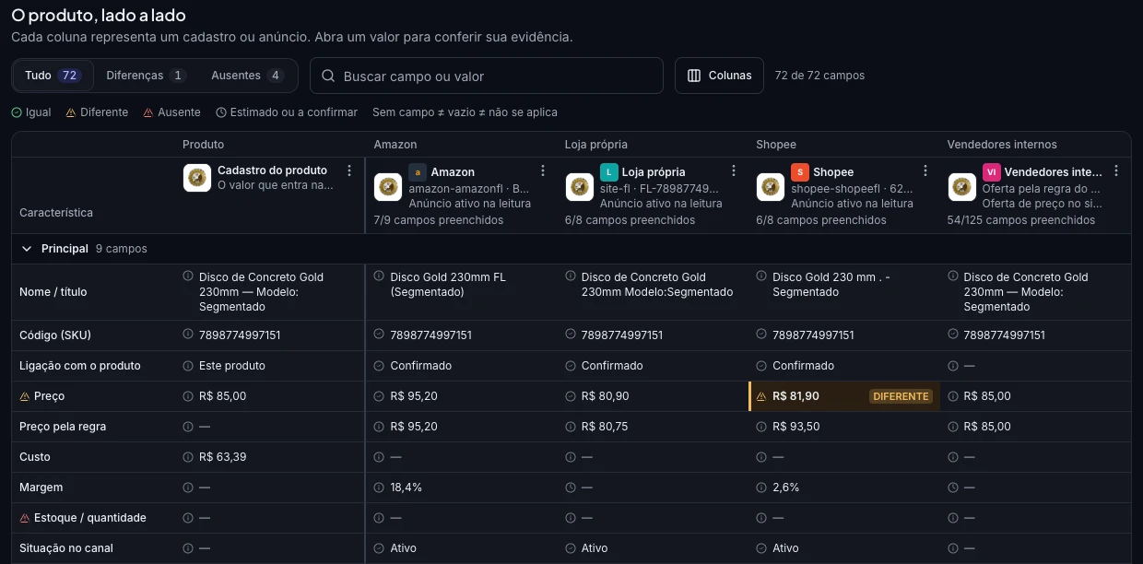Click the info icon beside Este produto
Screen dimensions: 1143x564
click(x=188, y=366)
